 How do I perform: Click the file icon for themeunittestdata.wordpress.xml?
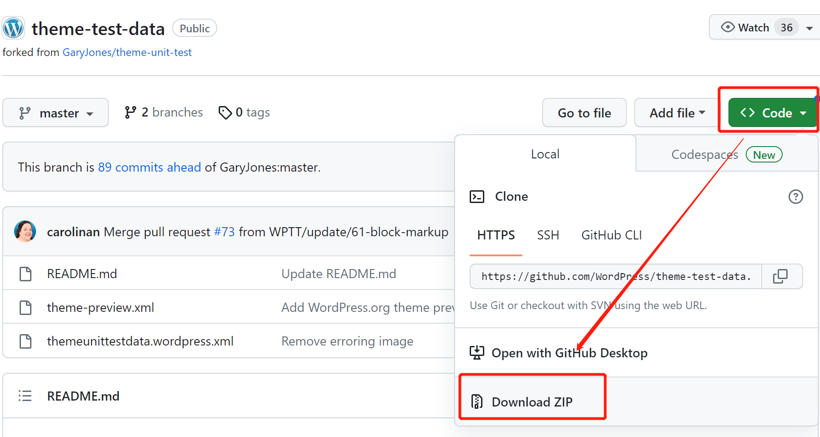[x=26, y=341]
